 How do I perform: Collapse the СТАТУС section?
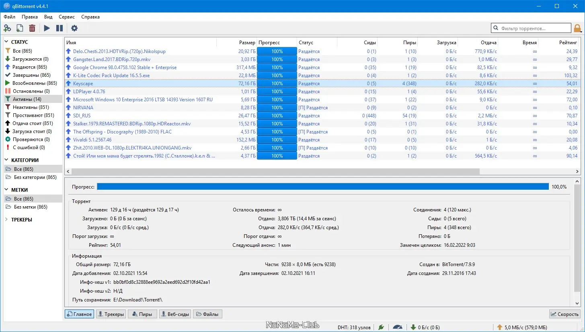6,42
